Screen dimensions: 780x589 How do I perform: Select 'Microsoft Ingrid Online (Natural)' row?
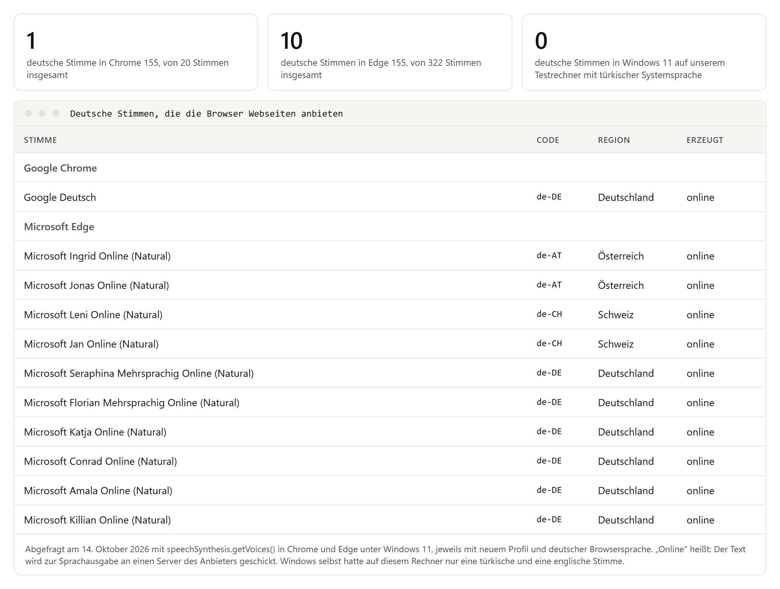pos(390,256)
